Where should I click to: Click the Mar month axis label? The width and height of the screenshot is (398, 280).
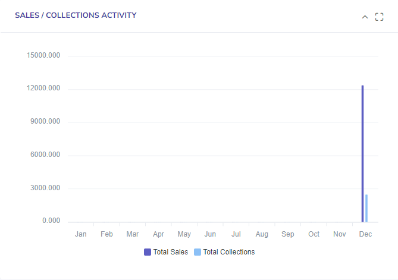click(133, 234)
